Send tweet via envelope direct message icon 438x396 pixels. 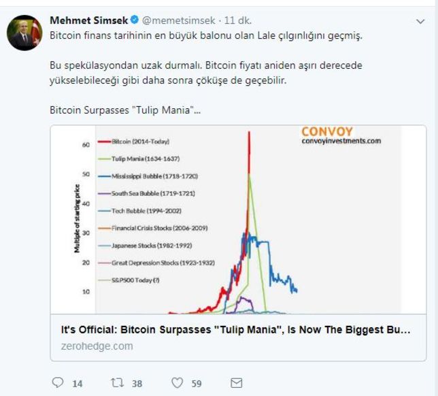[237, 383]
